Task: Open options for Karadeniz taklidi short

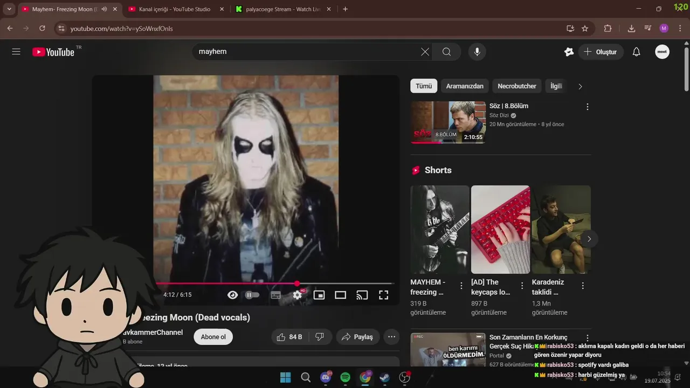Action: pos(583,286)
